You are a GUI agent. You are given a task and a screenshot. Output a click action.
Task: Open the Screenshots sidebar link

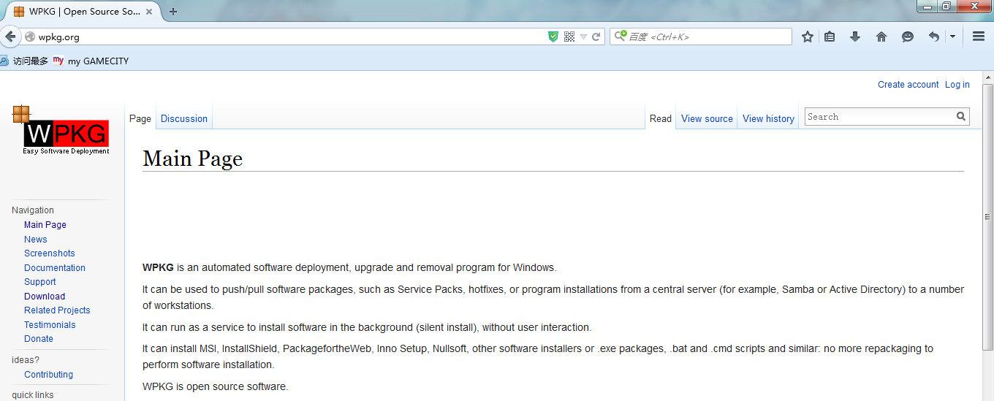[50, 253]
